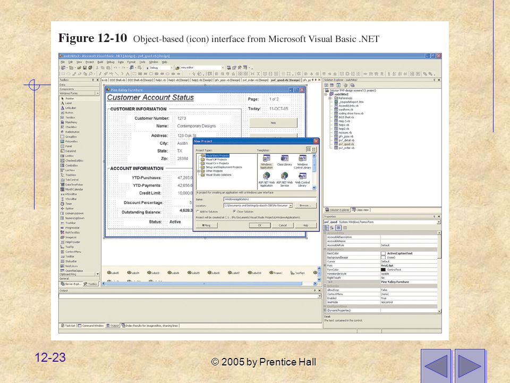Pick the NumericUpDown control in the Toolbox

[72, 218]
